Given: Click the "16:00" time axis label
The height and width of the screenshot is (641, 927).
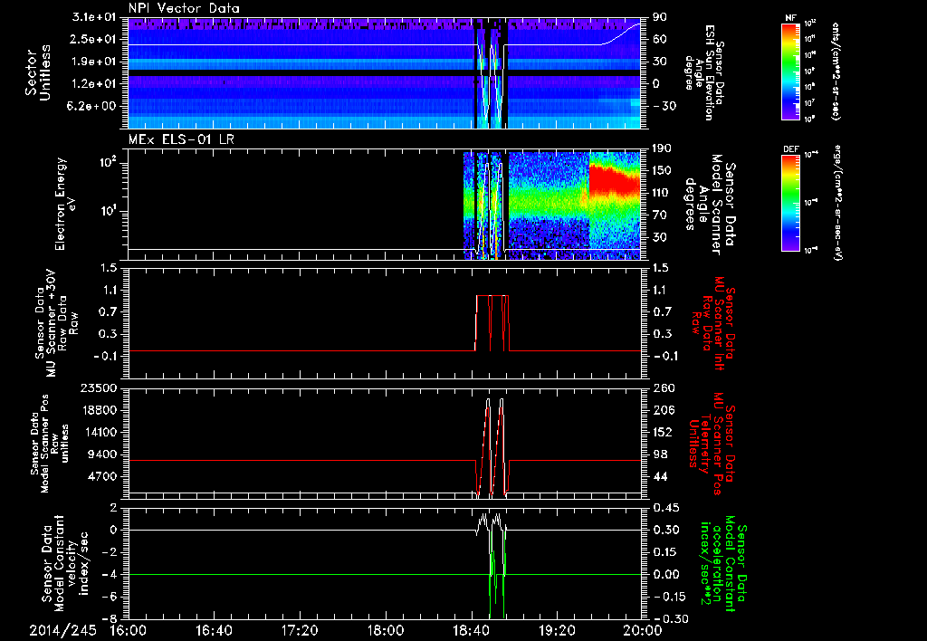Looking at the screenshot, I should [129, 630].
